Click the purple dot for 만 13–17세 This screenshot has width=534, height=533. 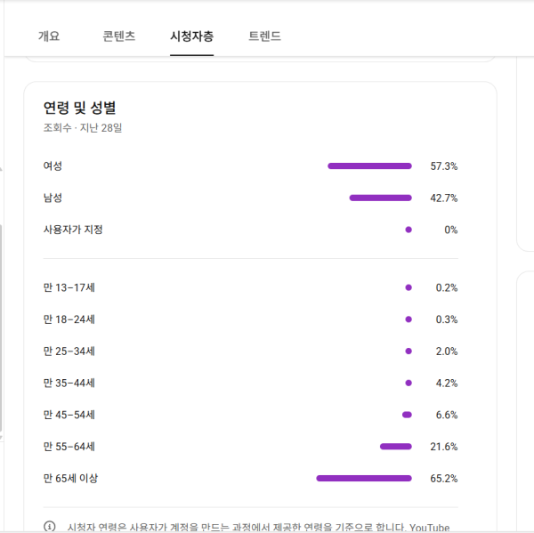pos(409,287)
